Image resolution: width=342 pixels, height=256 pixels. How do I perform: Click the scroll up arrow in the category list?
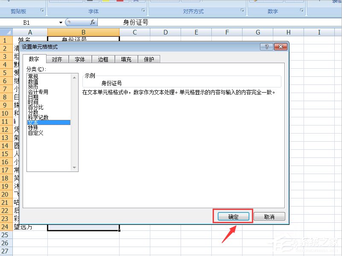coord(74,78)
